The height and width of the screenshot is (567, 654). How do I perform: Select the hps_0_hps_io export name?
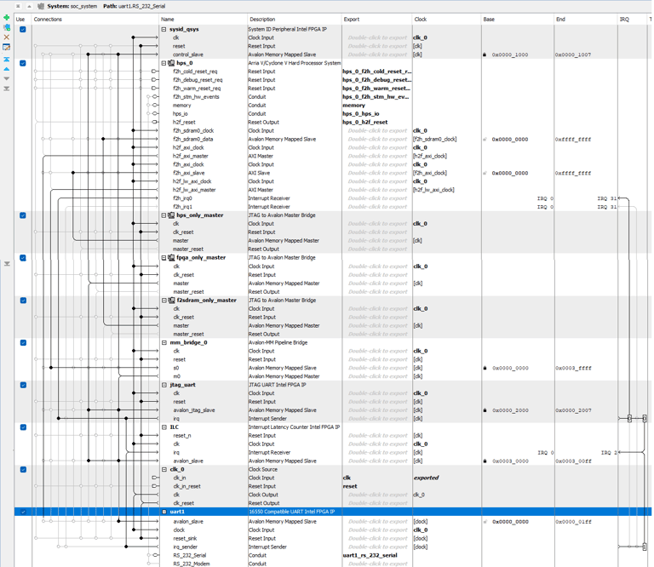[361, 114]
